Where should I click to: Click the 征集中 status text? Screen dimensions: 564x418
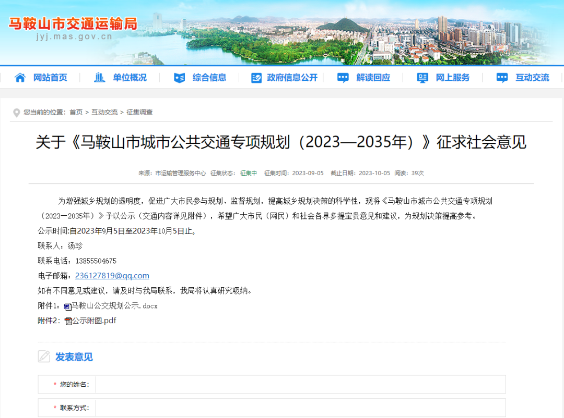click(x=249, y=173)
